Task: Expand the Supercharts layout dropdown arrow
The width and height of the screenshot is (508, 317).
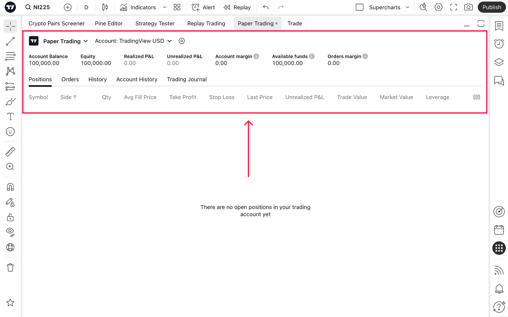Action: click(408, 7)
